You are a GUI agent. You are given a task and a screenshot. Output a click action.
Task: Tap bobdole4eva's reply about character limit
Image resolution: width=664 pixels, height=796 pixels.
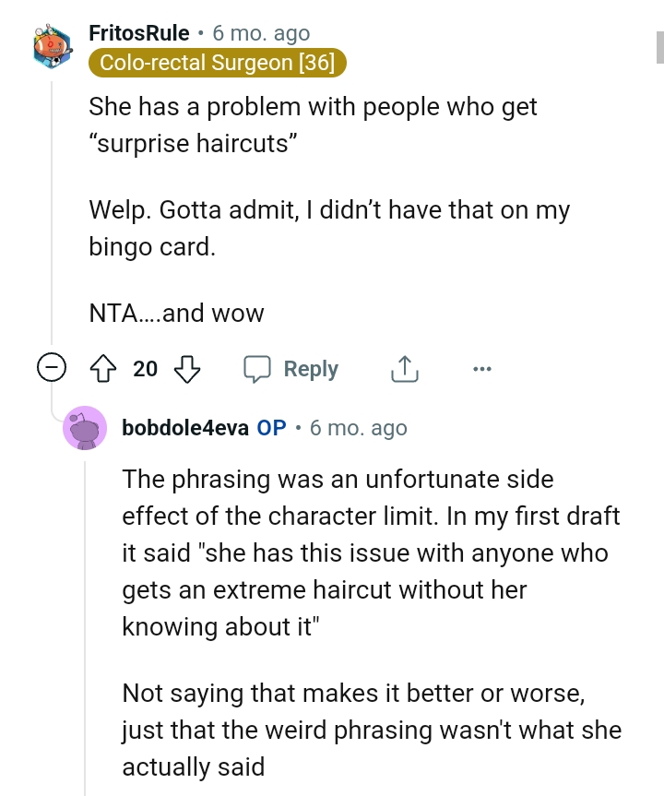click(x=371, y=553)
